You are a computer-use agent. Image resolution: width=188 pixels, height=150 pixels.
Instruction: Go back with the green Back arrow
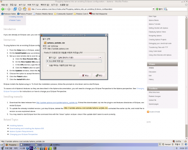point(3,9)
